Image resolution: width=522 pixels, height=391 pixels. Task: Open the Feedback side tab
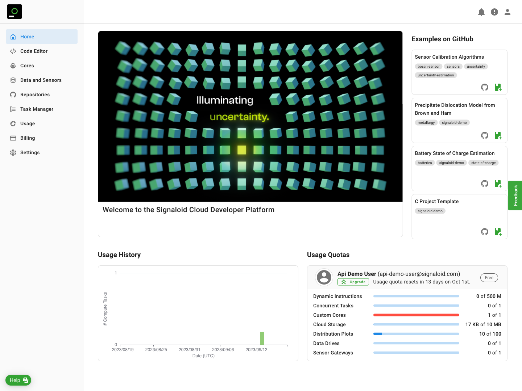pos(515,195)
